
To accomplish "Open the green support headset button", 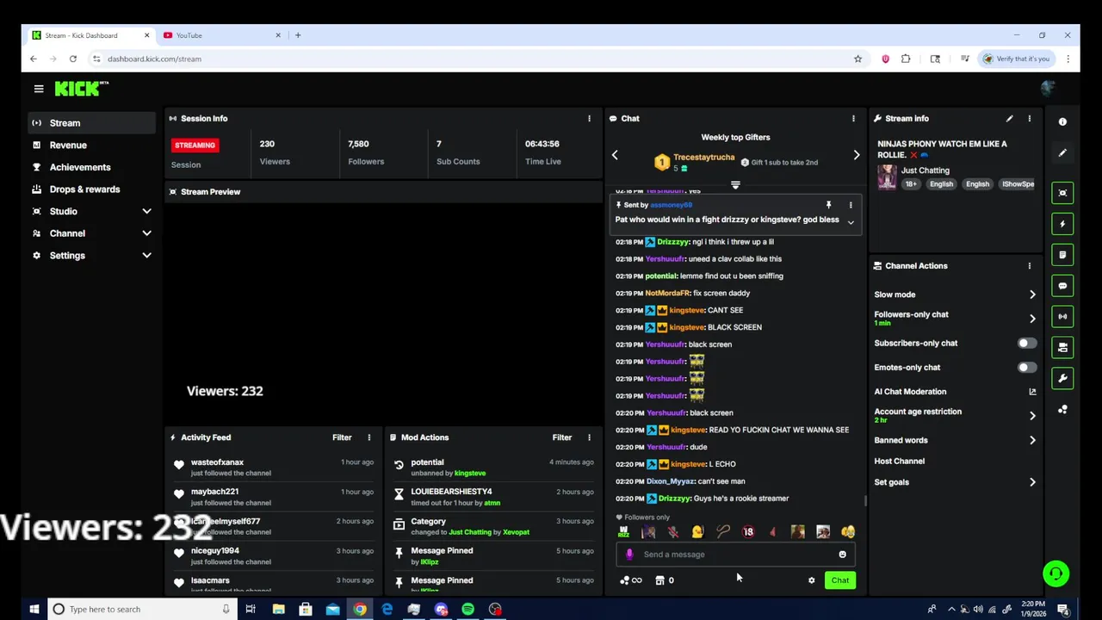I will point(1056,573).
